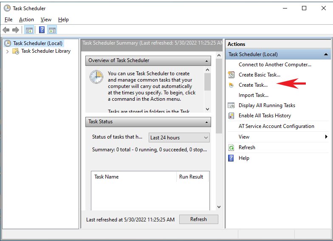Click Display All Running Tasks action
The height and width of the screenshot is (241, 333).
[267, 105]
